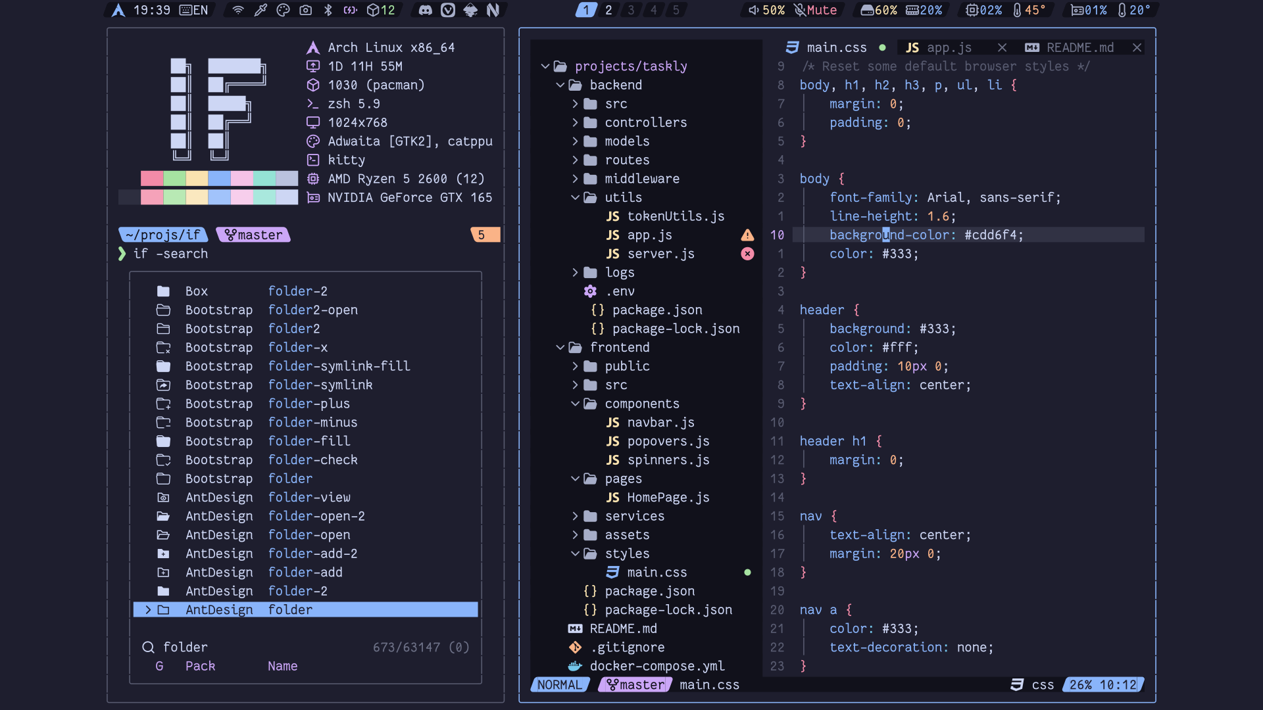Screen dimensions: 1263x710
Task: Open popovers.js in components
Action: (x=658, y=441)
